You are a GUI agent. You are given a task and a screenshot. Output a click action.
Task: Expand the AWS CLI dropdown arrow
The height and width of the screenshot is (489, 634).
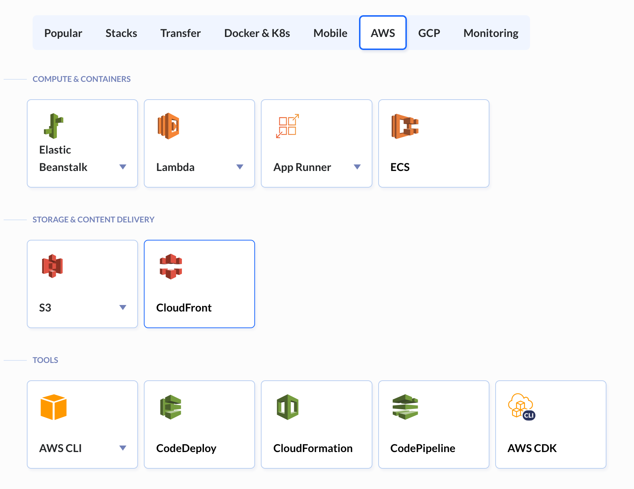[123, 448]
